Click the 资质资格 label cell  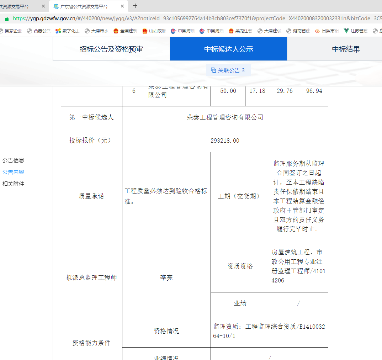click(x=240, y=266)
